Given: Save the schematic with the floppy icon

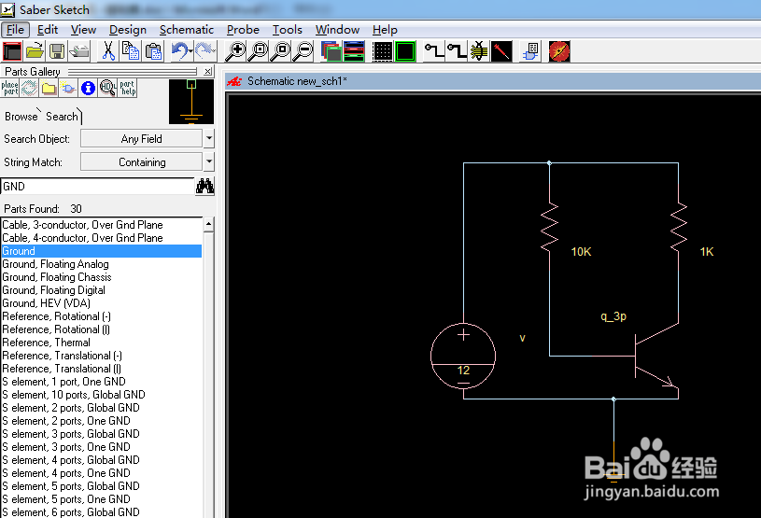Looking at the screenshot, I should tap(57, 51).
